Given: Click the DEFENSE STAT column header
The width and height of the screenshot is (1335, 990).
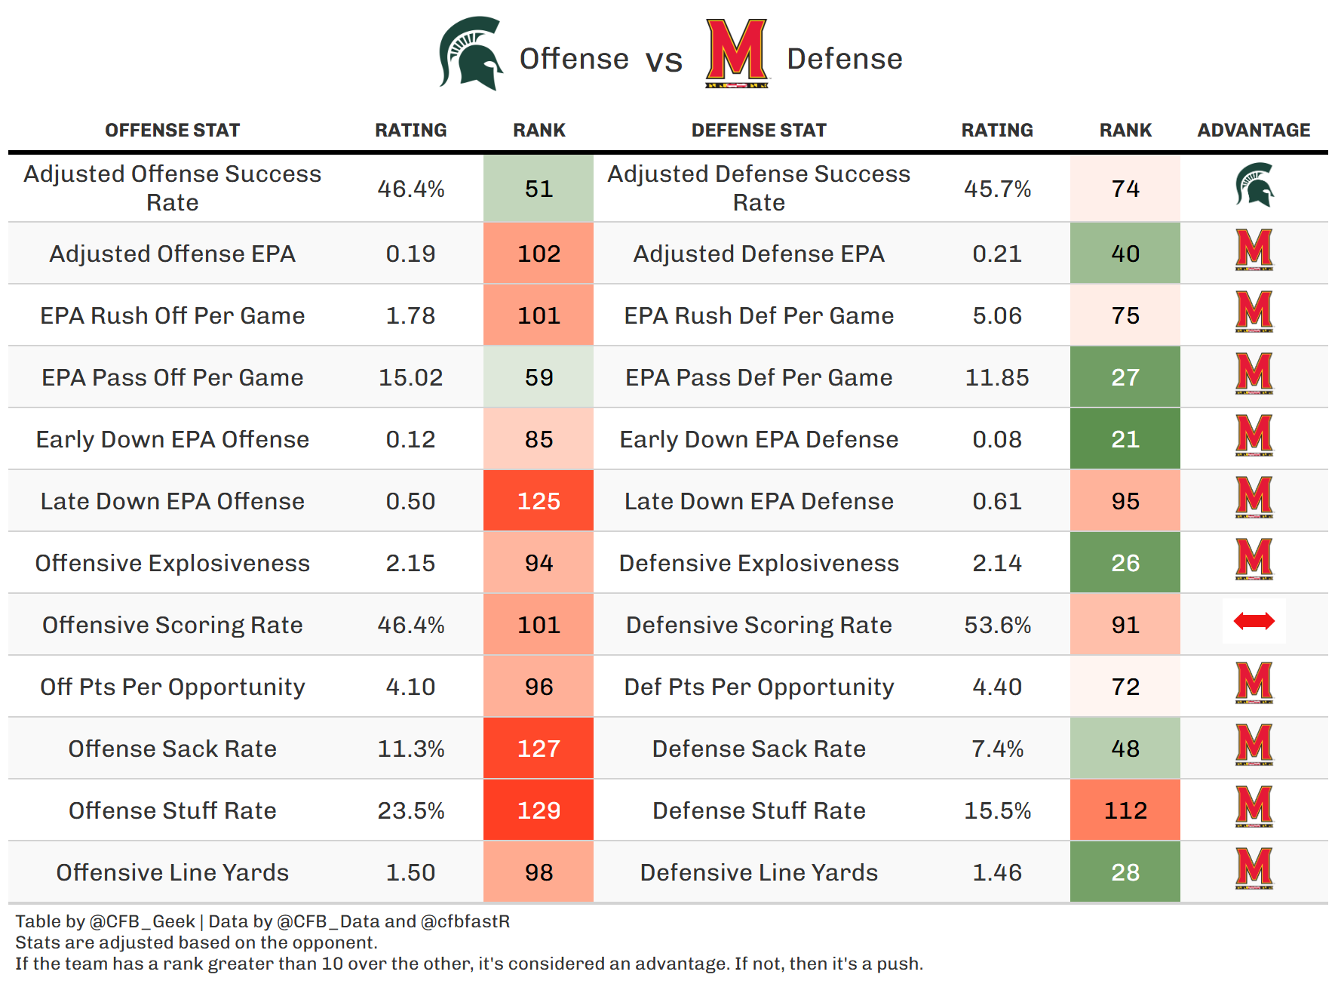Looking at the screenshot, I should (x=759, y=131).
